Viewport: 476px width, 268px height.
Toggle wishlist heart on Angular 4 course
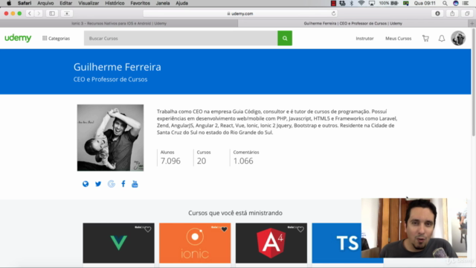[300, 229]
